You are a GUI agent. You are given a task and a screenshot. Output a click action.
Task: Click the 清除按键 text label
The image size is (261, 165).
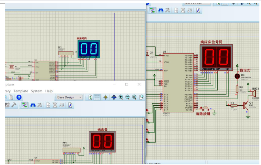pos(203,114)
